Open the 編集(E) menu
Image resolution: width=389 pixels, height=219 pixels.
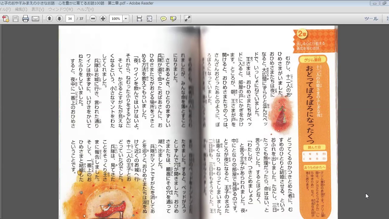(21, 9)
